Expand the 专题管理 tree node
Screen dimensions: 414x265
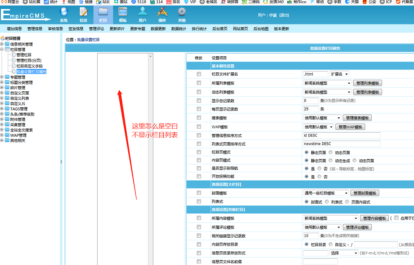(2, 77)
